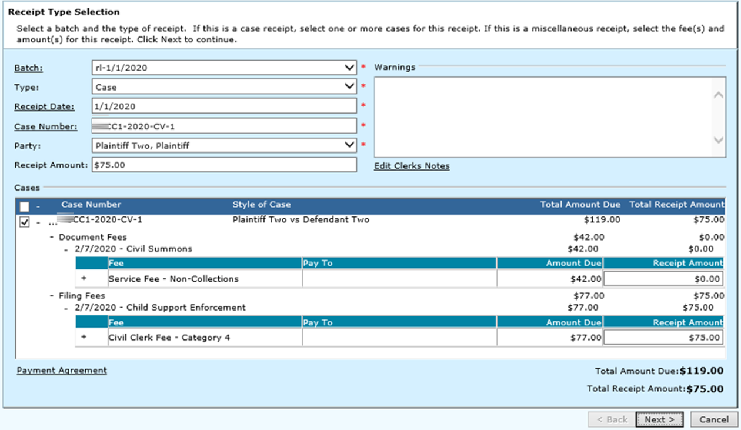741x430 pixels.
Task: Click the Case Number label link
Action: (45, 126)
